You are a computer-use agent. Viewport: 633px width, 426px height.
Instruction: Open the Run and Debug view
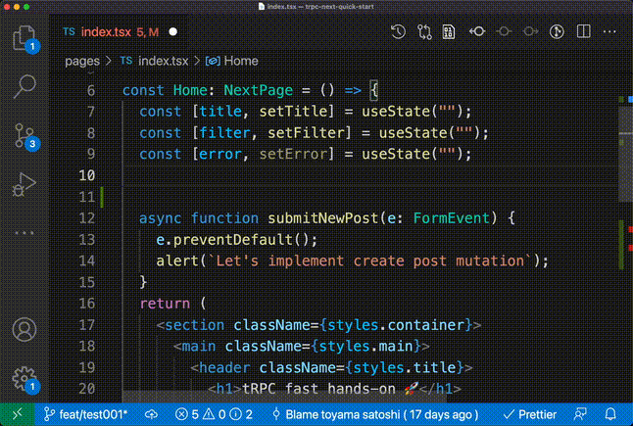tap(24, 184)
